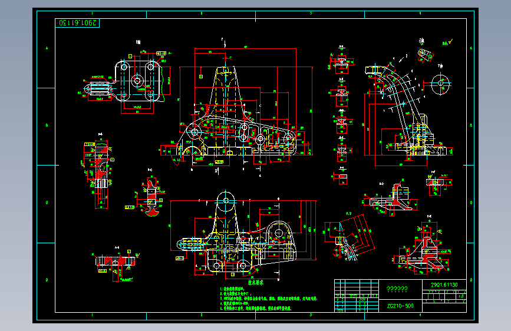This screenshot has height=331, width=511.
Task: Select the 技术要求 technical requirements heading
Action: click(256, 283)
